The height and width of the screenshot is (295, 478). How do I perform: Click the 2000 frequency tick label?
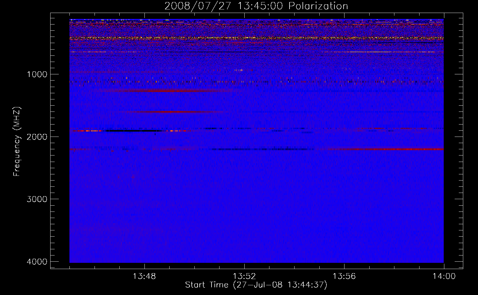point(37,137)
